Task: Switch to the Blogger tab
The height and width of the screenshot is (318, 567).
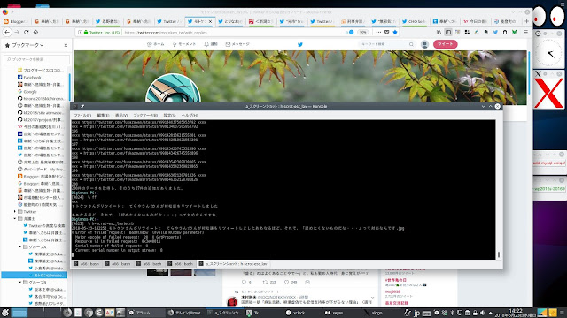Action: 16,21
